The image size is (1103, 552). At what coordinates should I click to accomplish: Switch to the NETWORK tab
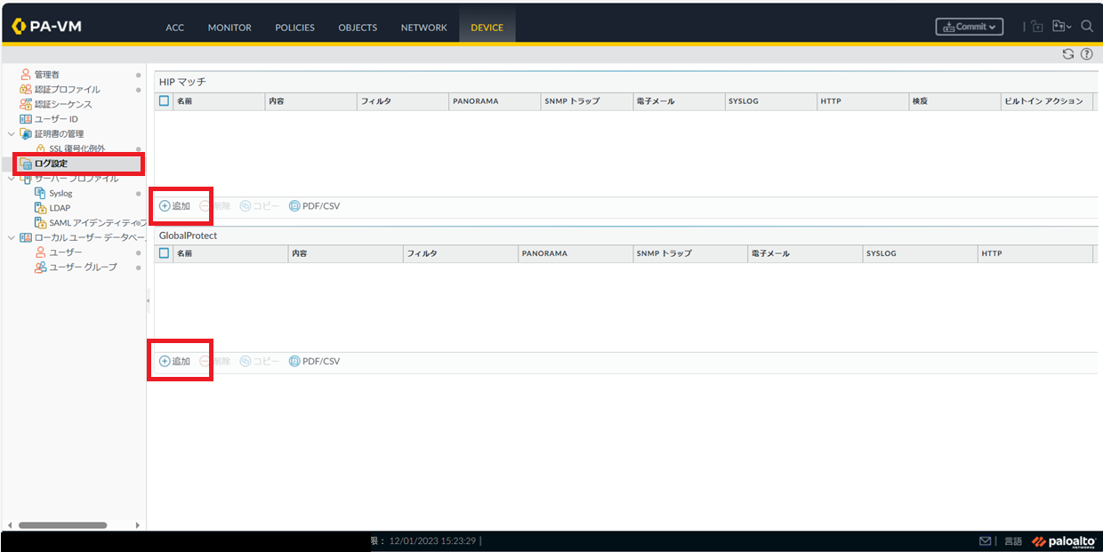point(423,28)
